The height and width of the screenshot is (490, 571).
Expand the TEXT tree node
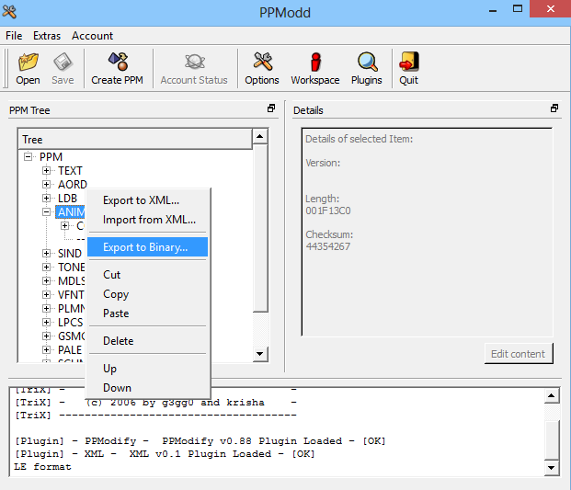(x=46, y=170)
